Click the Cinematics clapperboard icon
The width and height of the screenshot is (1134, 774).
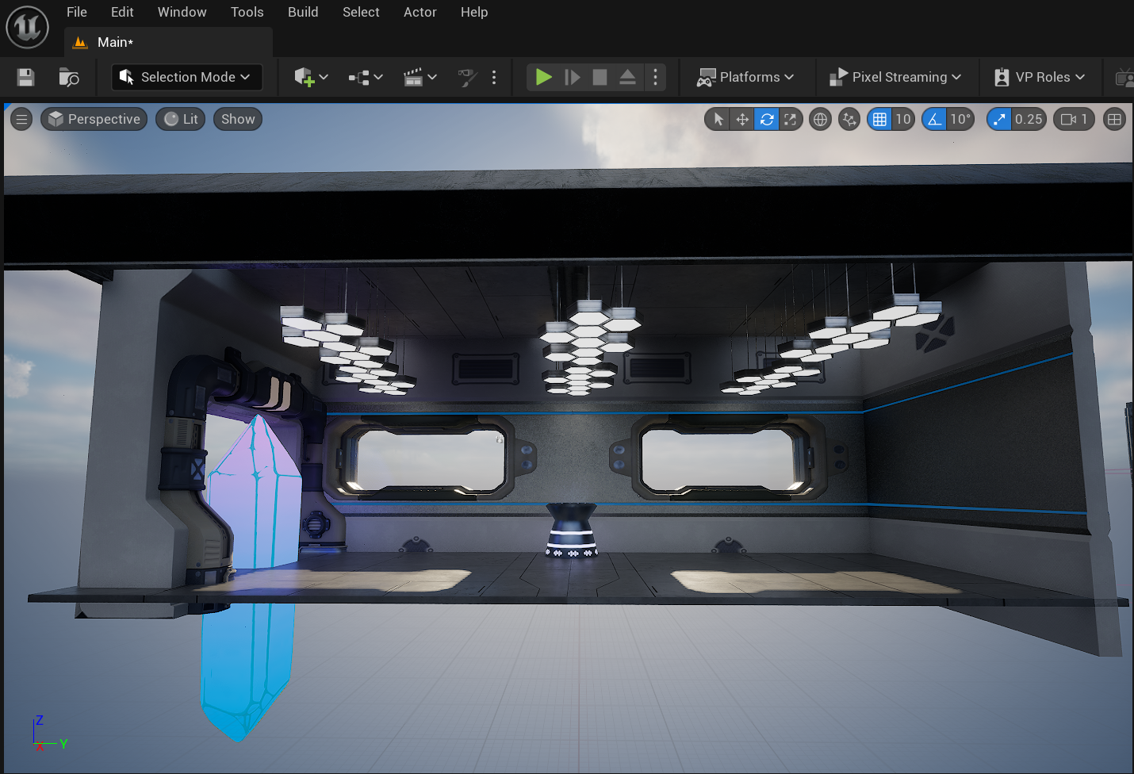coord(413,77)
